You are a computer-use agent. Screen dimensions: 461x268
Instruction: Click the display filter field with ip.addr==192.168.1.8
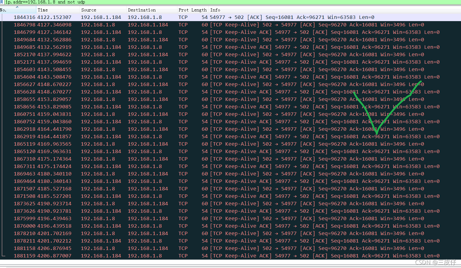tap(232, 2)
